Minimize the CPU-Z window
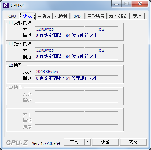The height and width of the screenshot is (150, 151). point(117,4)
